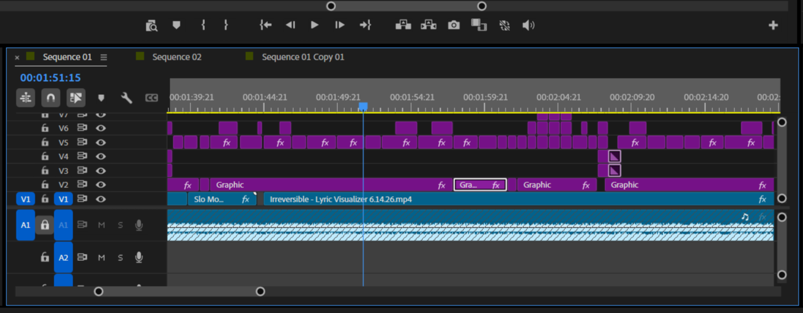
Task: Step forward one frame
Action: [x=340, y=25]
